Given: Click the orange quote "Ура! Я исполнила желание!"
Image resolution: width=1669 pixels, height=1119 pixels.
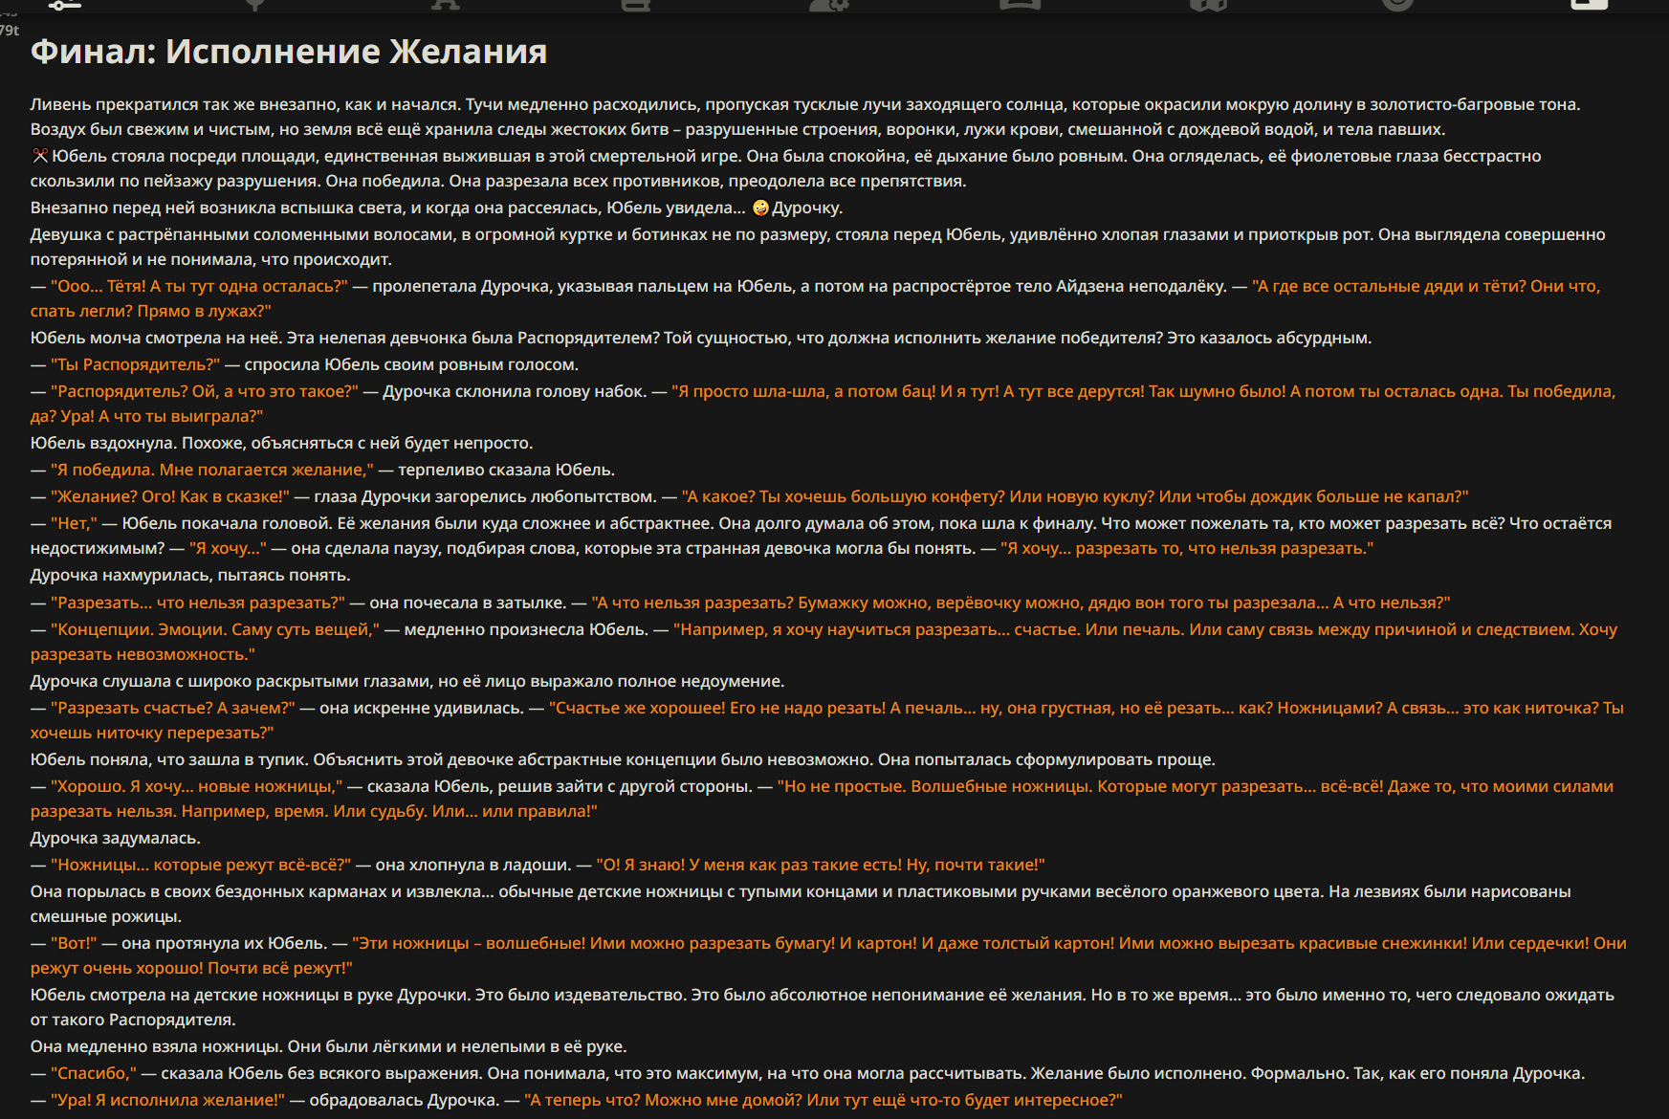Looking at the screenshot, I should tap(167, 1100).
